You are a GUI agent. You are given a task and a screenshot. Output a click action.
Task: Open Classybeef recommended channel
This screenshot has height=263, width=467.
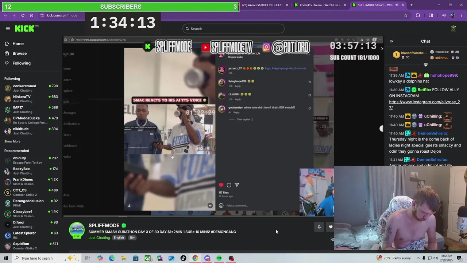pyautogui.click(x=31, y=214)
